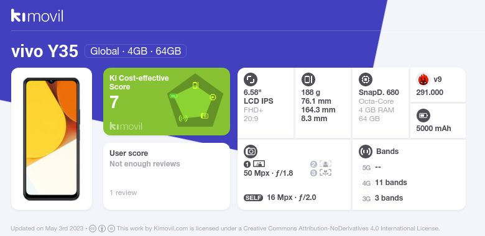Click the processor chip icon above SnapD. 680

coord(366,79)
